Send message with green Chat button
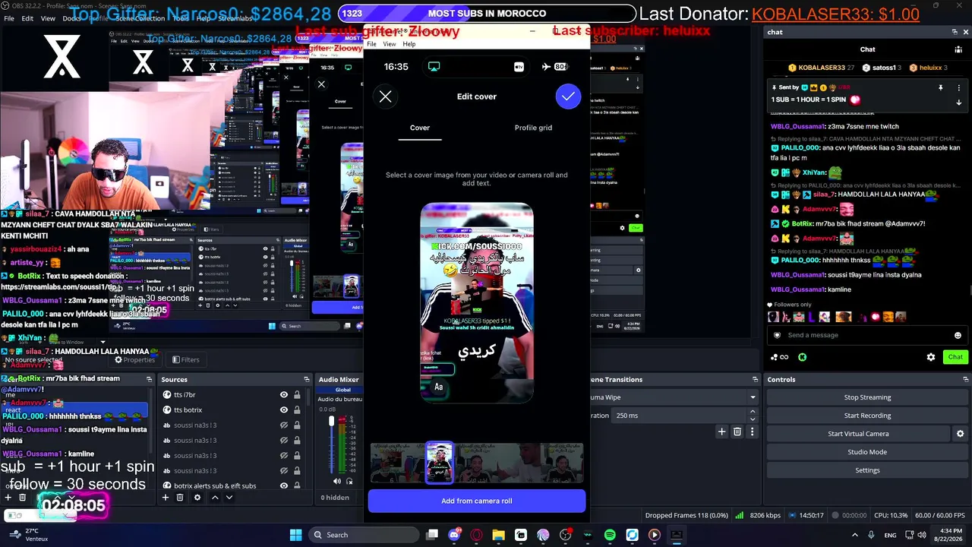 pyautogui.click(x=955, y=357)
